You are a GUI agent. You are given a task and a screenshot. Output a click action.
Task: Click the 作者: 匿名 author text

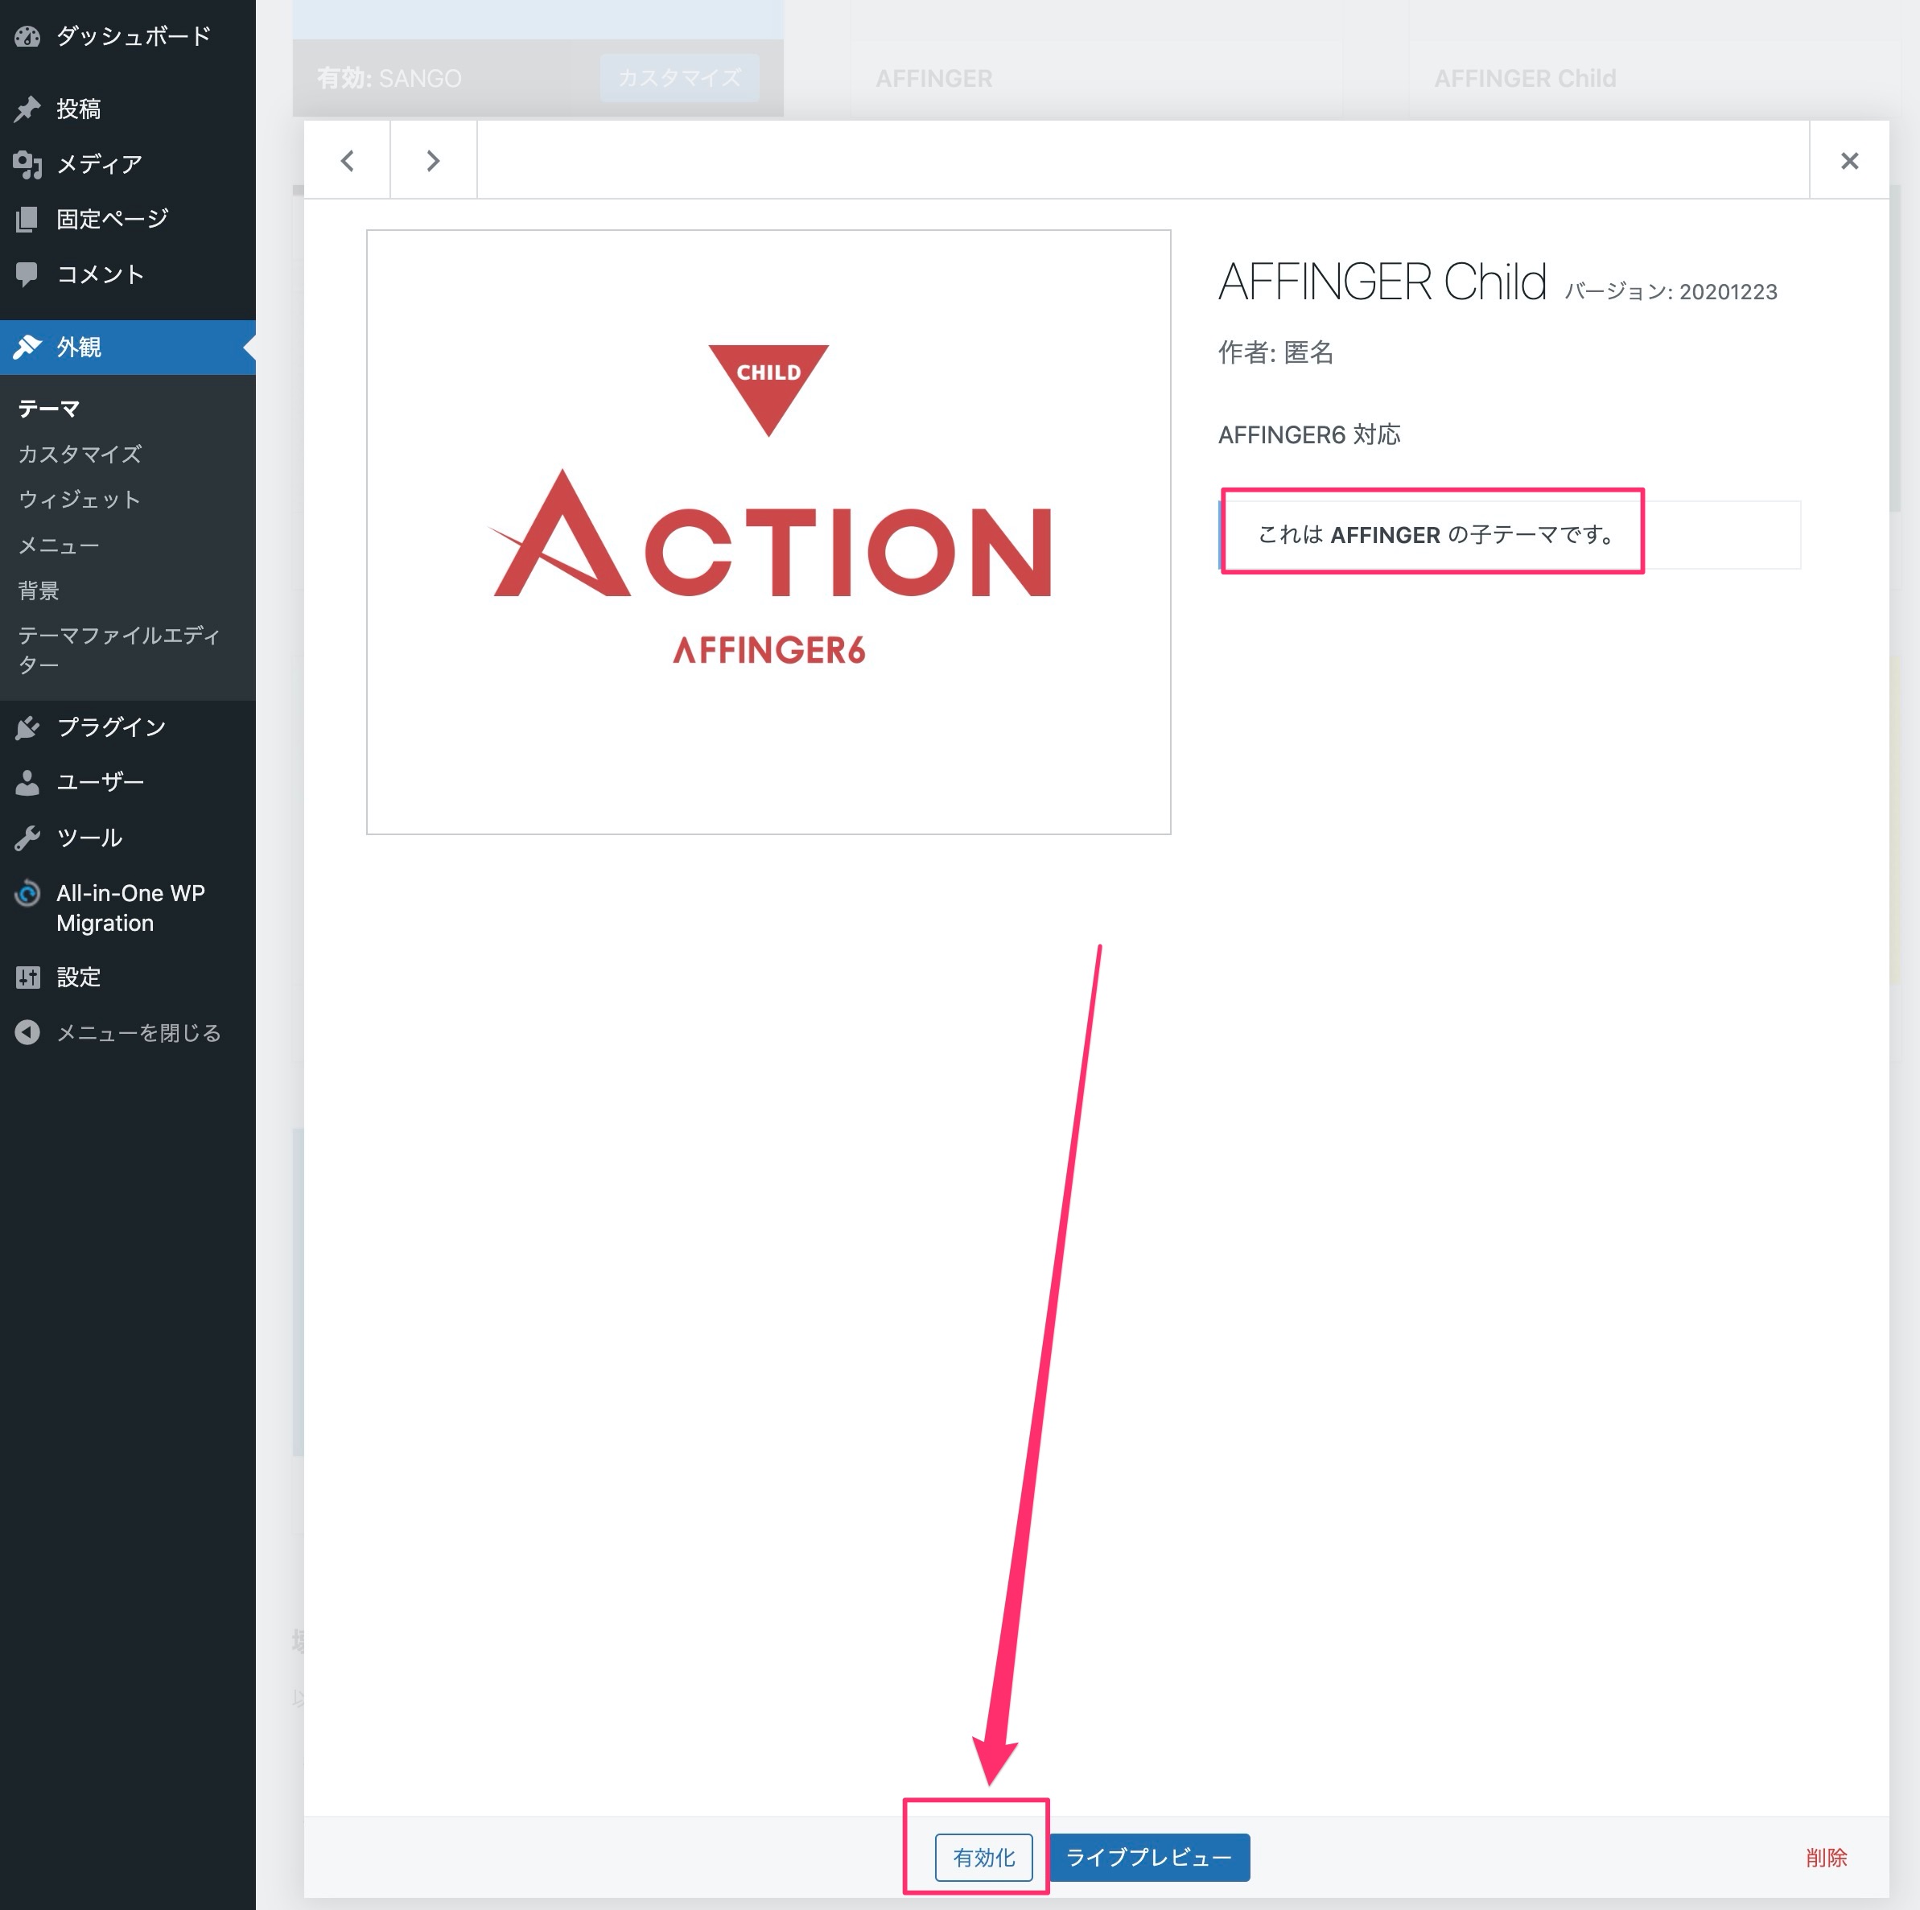[1276, 352]
